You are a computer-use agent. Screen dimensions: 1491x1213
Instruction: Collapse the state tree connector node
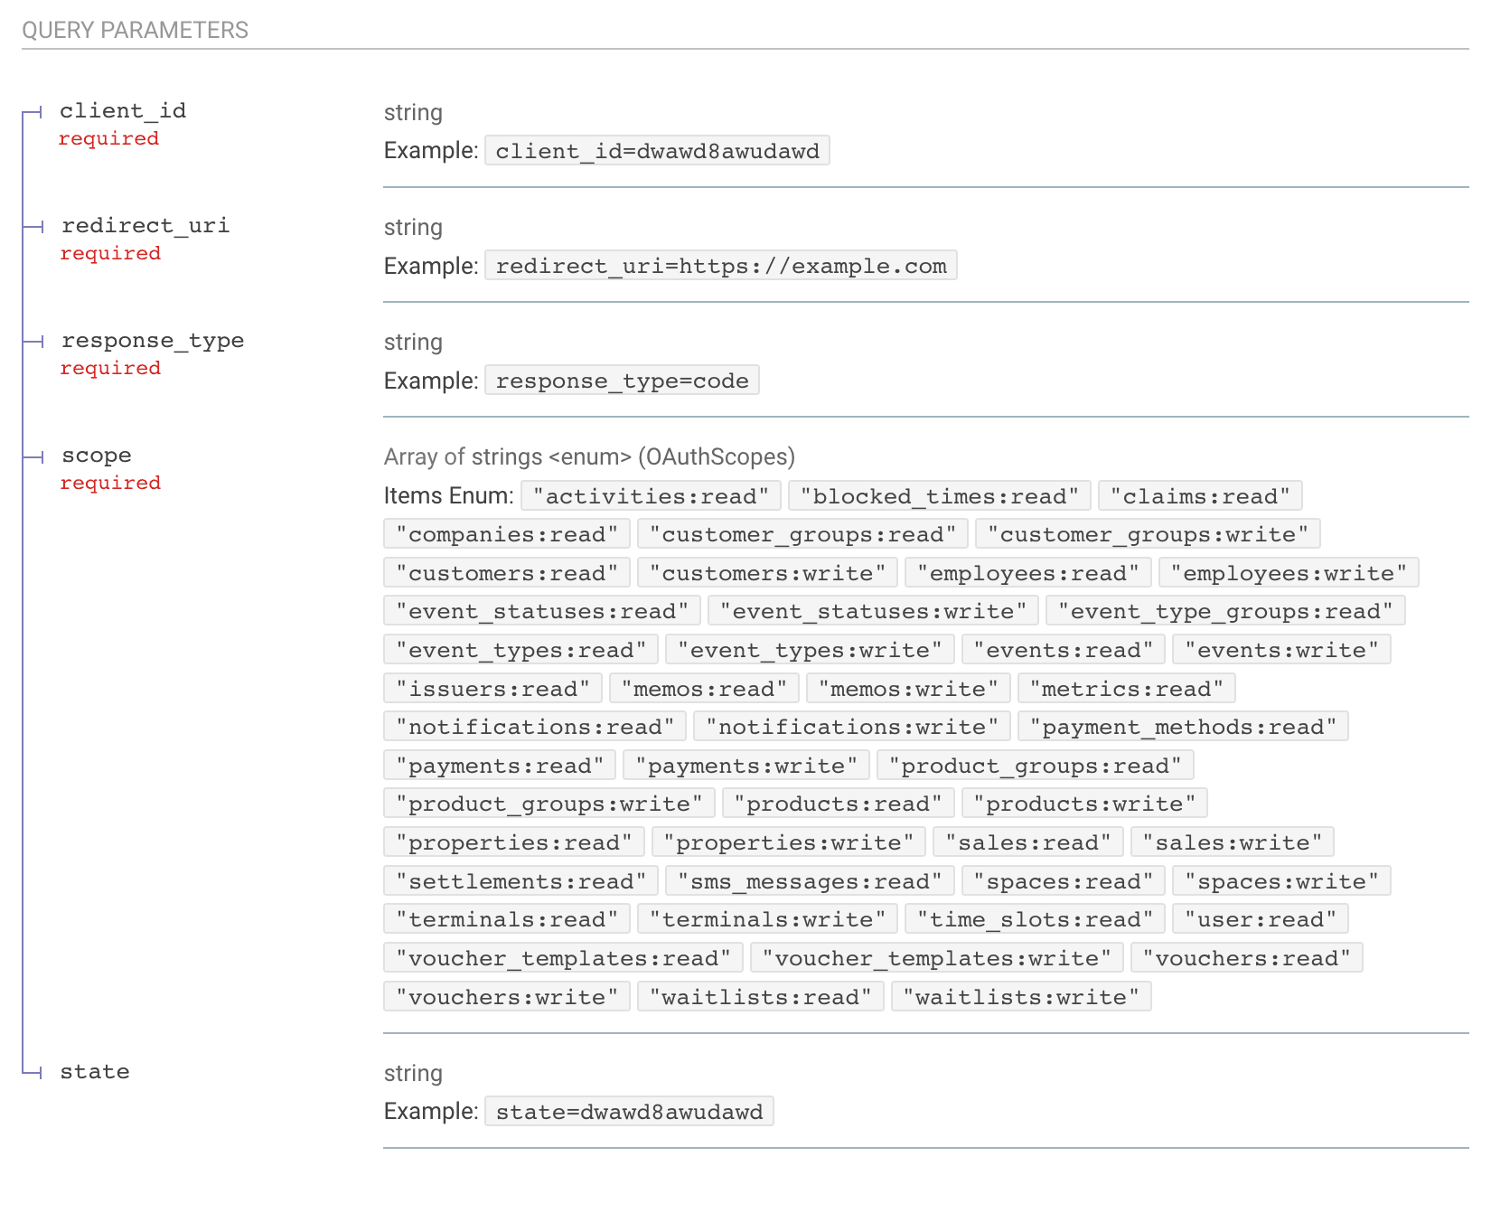click(34, 1071)
